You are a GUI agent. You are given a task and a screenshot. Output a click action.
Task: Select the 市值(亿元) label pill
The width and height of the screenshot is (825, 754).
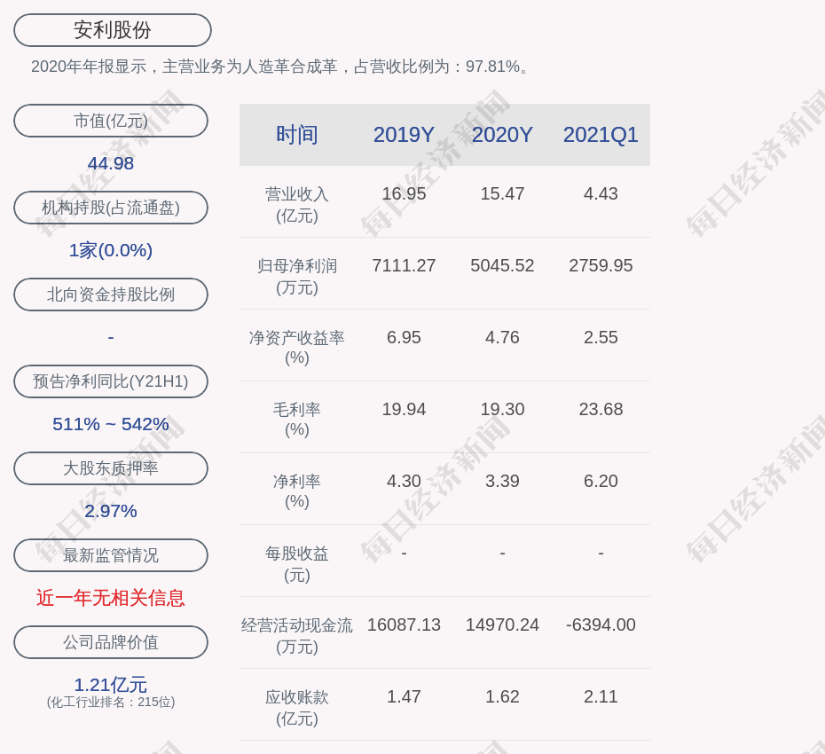coord(111,121)
